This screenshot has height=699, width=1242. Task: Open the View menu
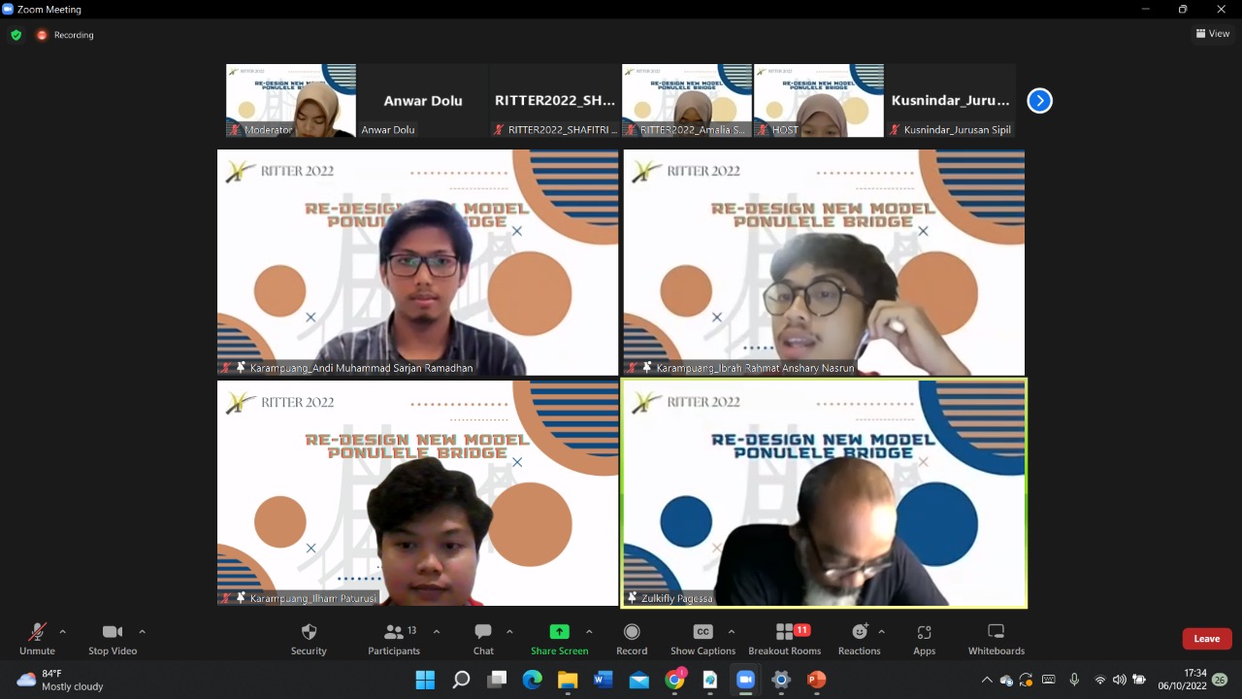tap(1213, 34)
